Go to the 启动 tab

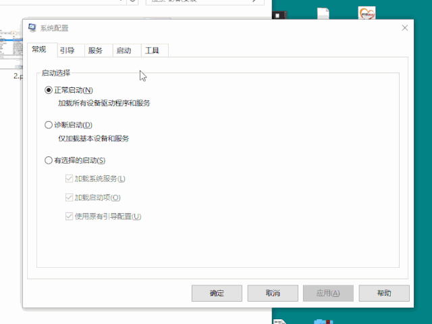pyautogui.click(x=127, y=51)
